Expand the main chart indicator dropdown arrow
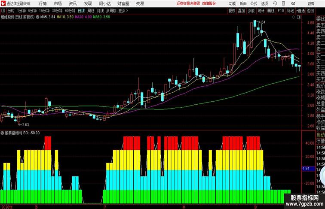 37,17
